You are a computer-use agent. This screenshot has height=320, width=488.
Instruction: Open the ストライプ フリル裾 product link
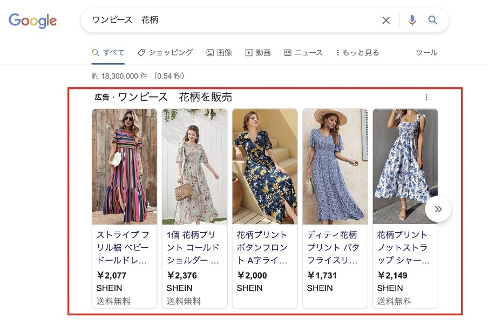tap(123, 247)
